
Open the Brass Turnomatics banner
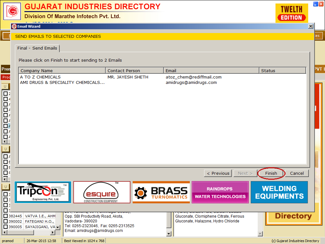coord(161,192)
